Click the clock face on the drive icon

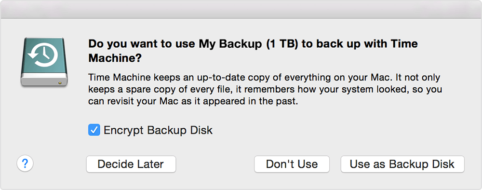[x=43, y=54]
